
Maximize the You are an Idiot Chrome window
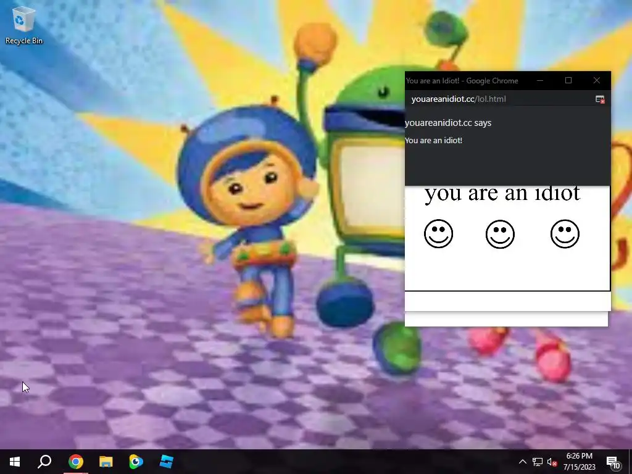(x=568, y=81)
